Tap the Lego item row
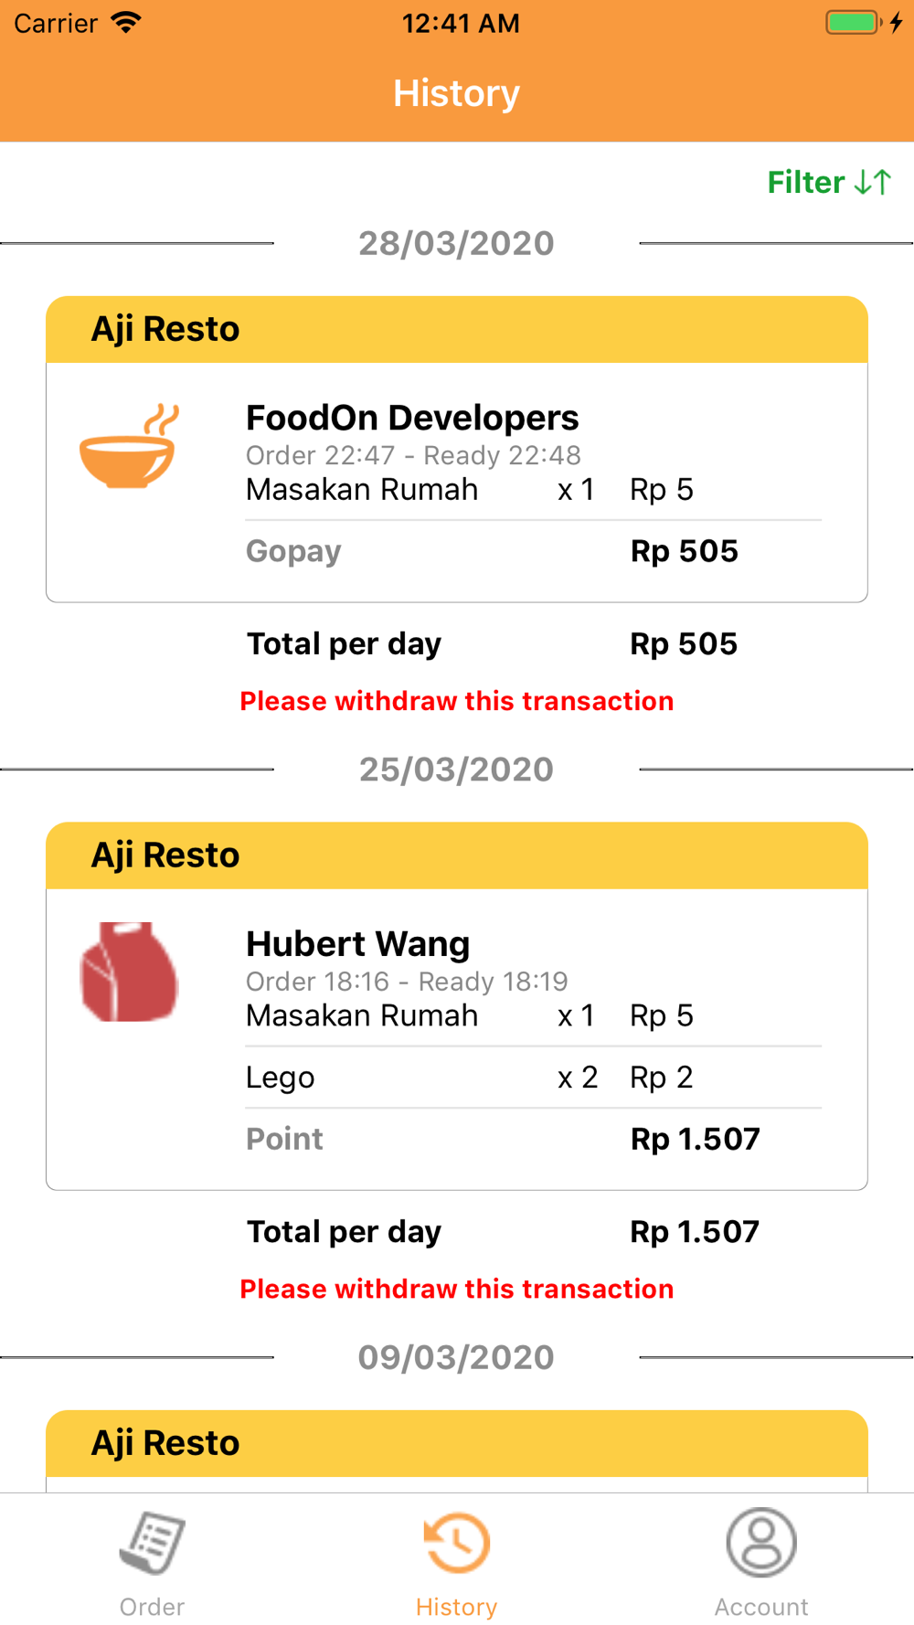914x1625 pixels. [534, 1078]
